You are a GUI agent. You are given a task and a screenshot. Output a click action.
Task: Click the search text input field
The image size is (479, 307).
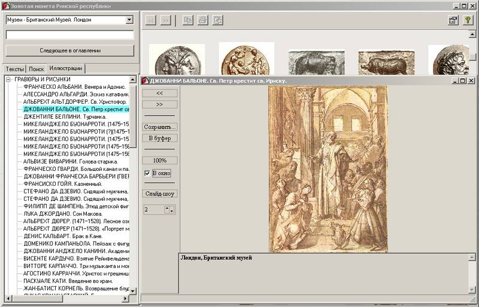click(70, 35)
